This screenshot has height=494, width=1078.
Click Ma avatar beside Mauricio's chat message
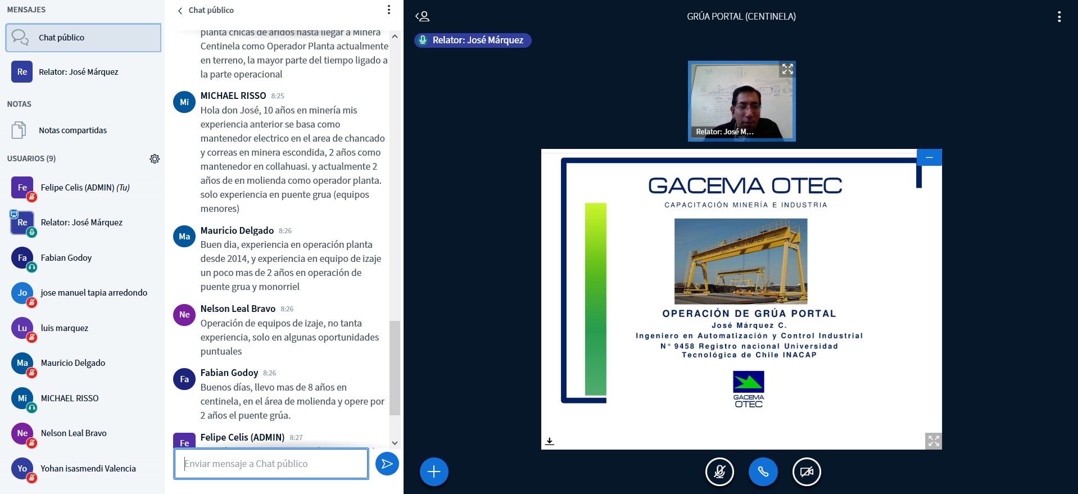tap(184, 237)
